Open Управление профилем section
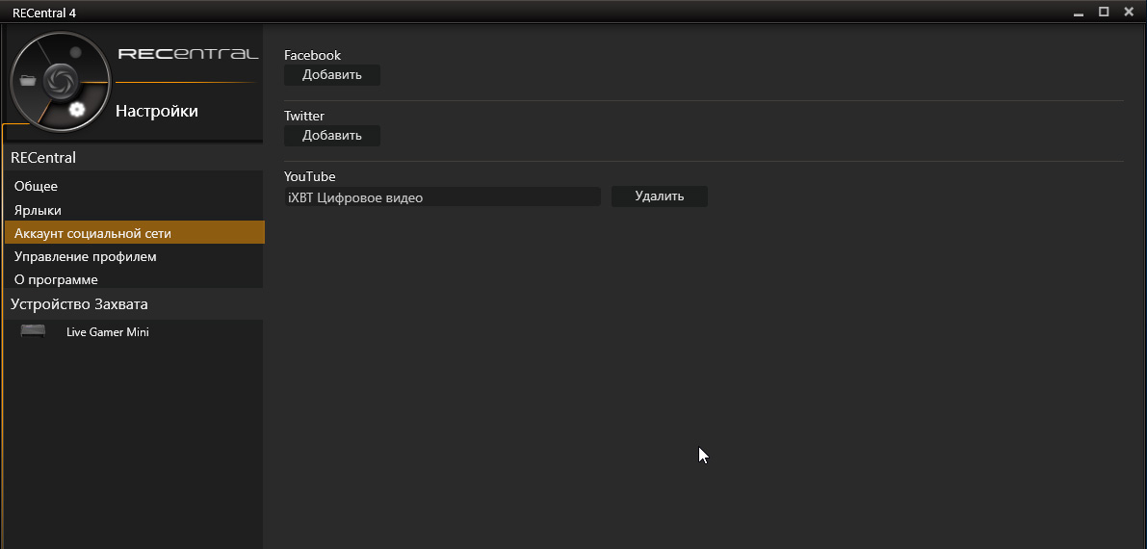 85,256
